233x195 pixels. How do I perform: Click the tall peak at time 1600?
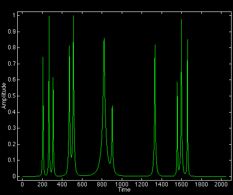(x=181, y=20)
